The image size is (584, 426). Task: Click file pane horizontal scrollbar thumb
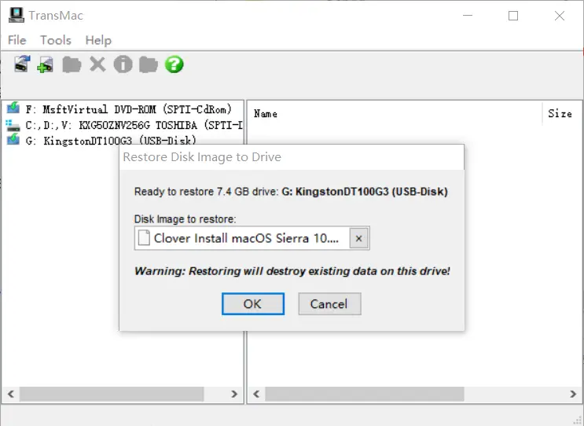pos(365,394)
